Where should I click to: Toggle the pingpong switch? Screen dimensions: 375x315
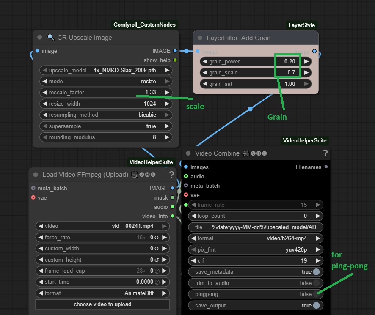(316, 294)
